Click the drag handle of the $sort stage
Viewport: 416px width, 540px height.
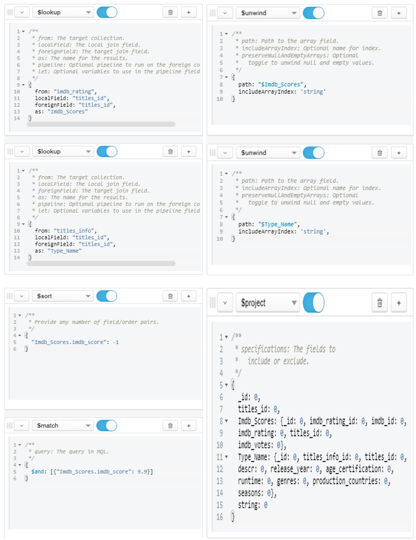tap(10, 296)
